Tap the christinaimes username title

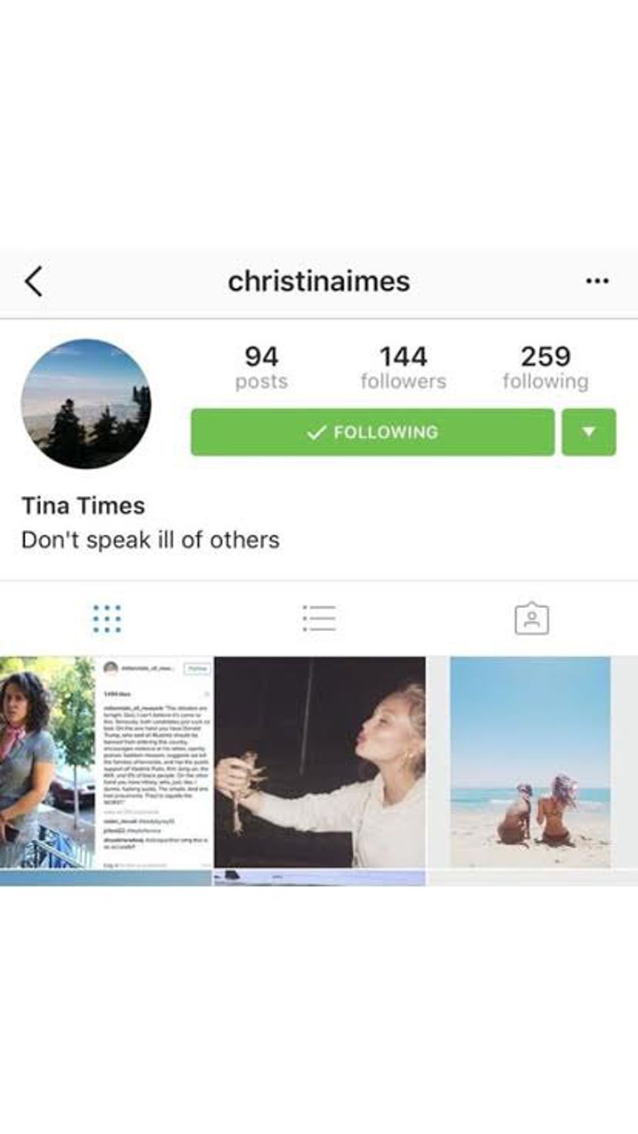point(319,281)
